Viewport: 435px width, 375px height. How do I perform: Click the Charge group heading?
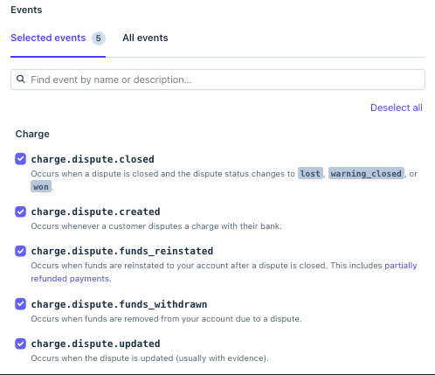coord(32,134)
